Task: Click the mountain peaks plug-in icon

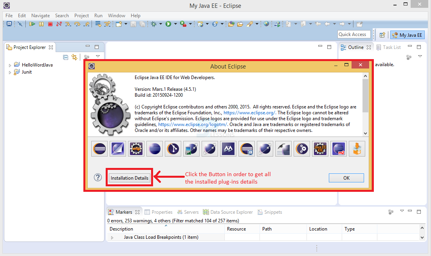Action: (x=228, y=149)
